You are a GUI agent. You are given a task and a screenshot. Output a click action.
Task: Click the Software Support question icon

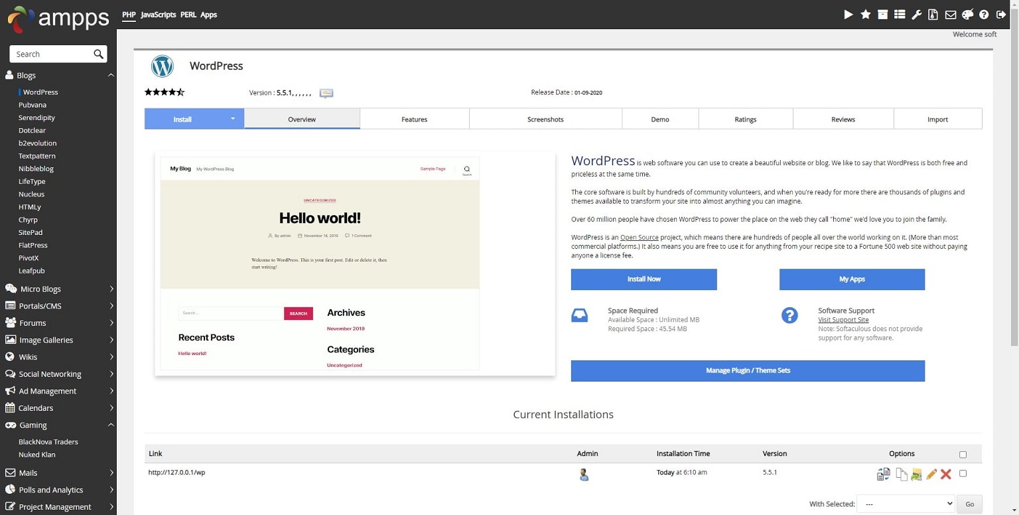click(x=789, y=315)
